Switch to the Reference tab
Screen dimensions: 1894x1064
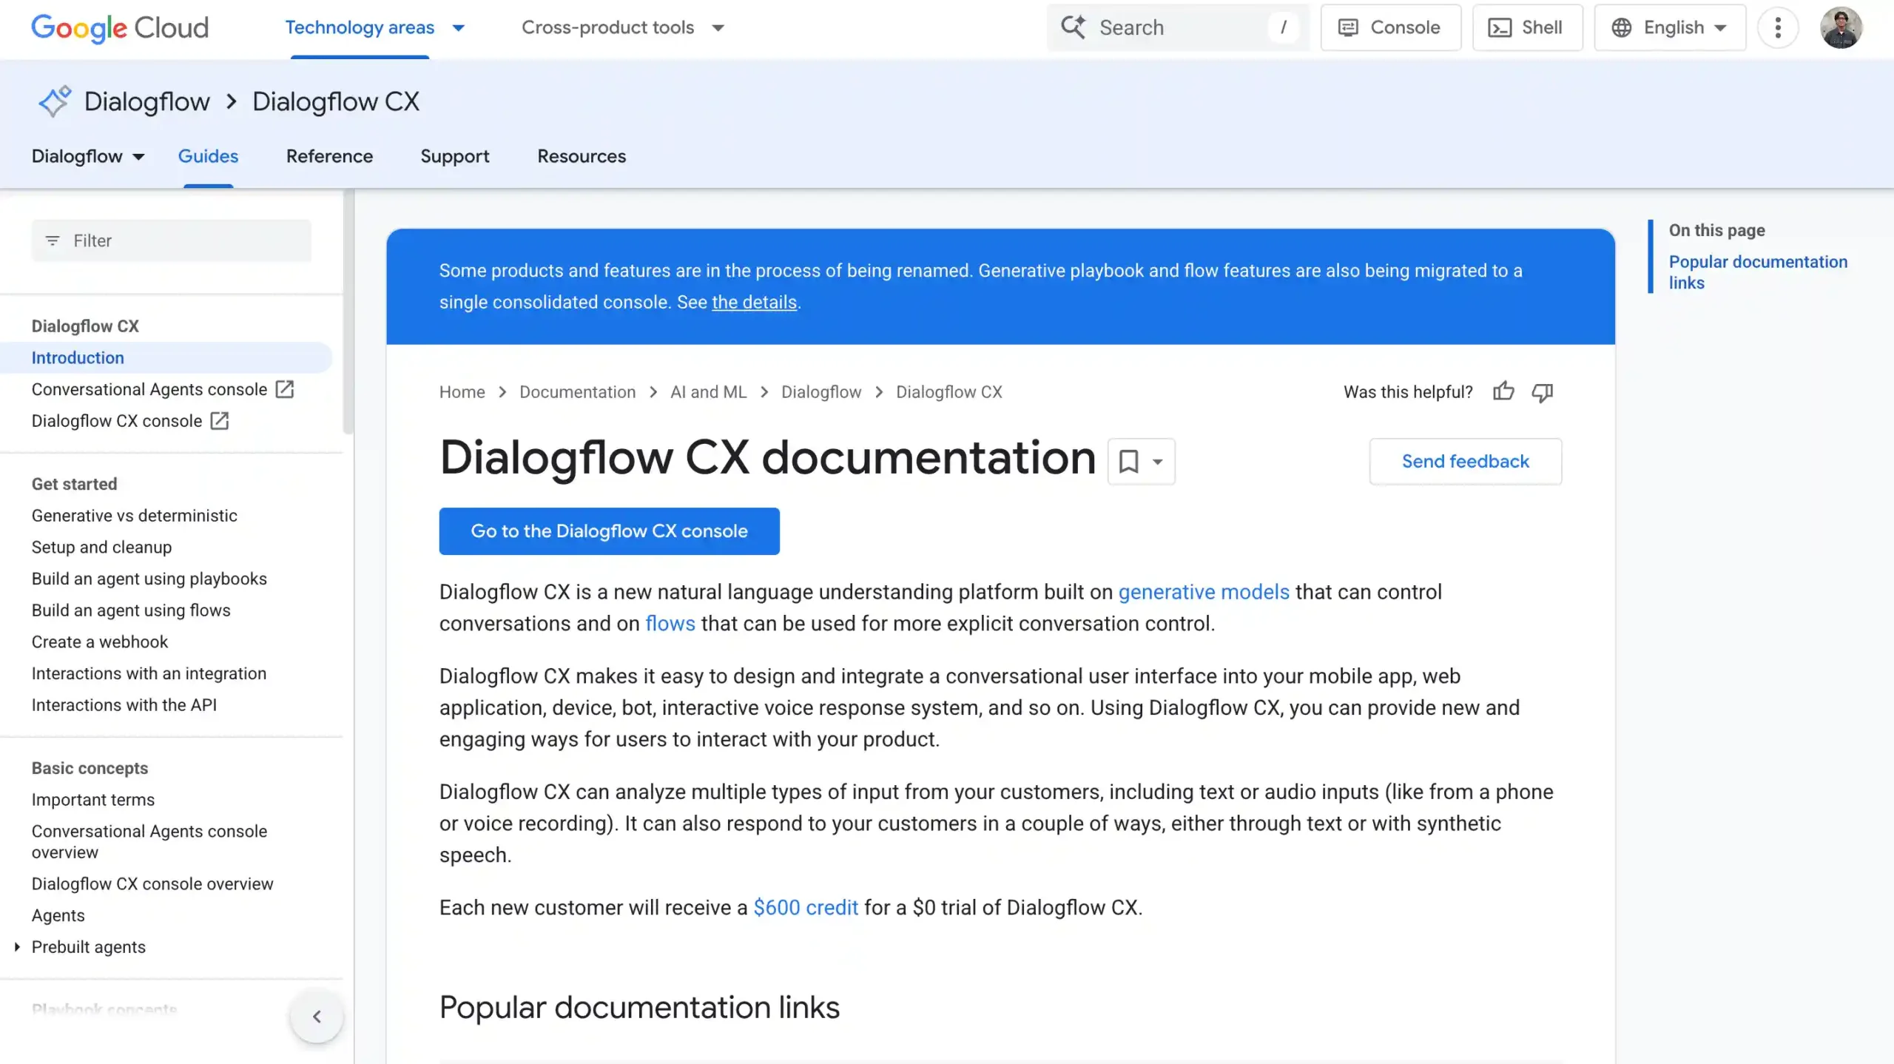[329, 156]
